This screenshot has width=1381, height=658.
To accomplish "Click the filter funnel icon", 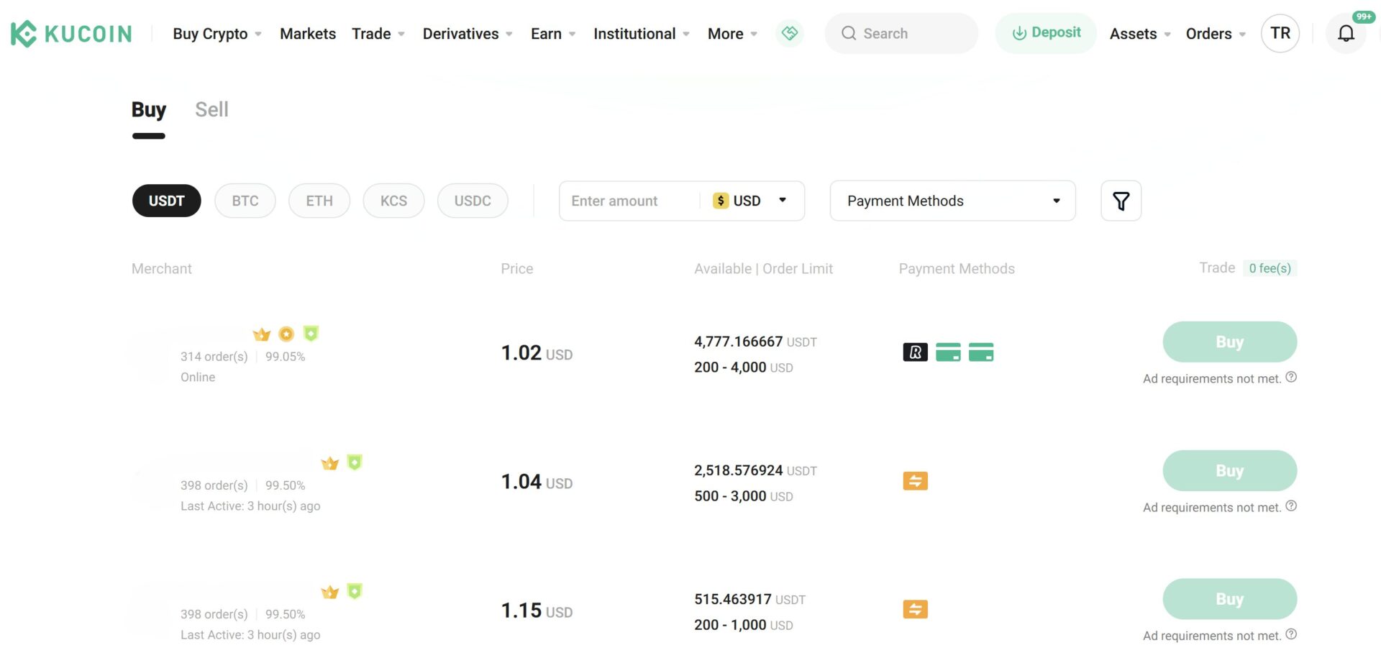I will click(1121, 201).
